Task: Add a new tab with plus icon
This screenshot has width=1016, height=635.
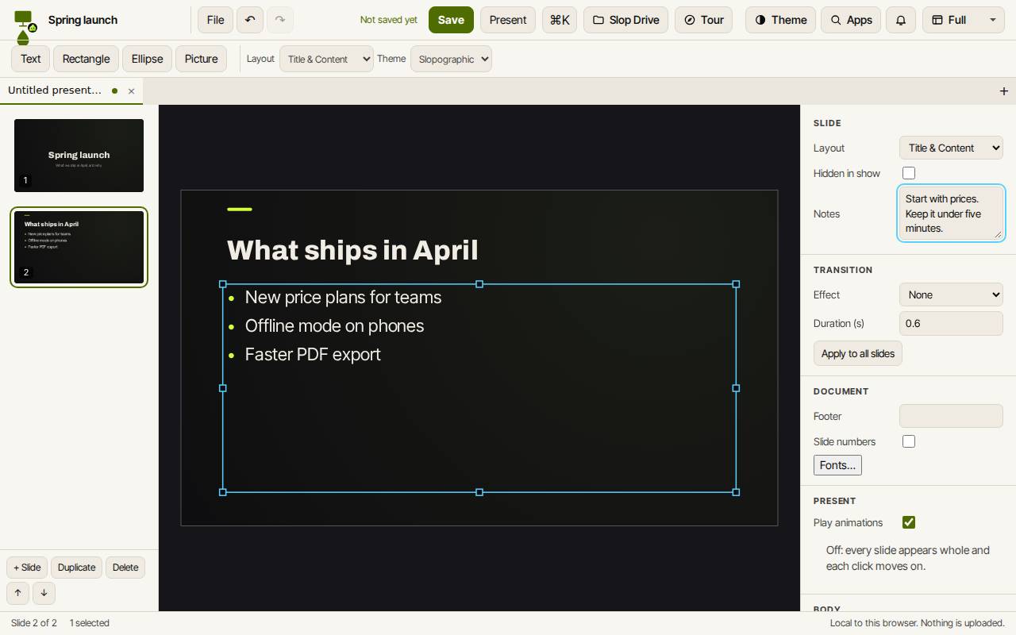Action: click(1003, 91)
